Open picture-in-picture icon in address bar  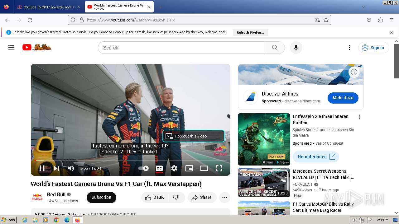pos(317,20)
